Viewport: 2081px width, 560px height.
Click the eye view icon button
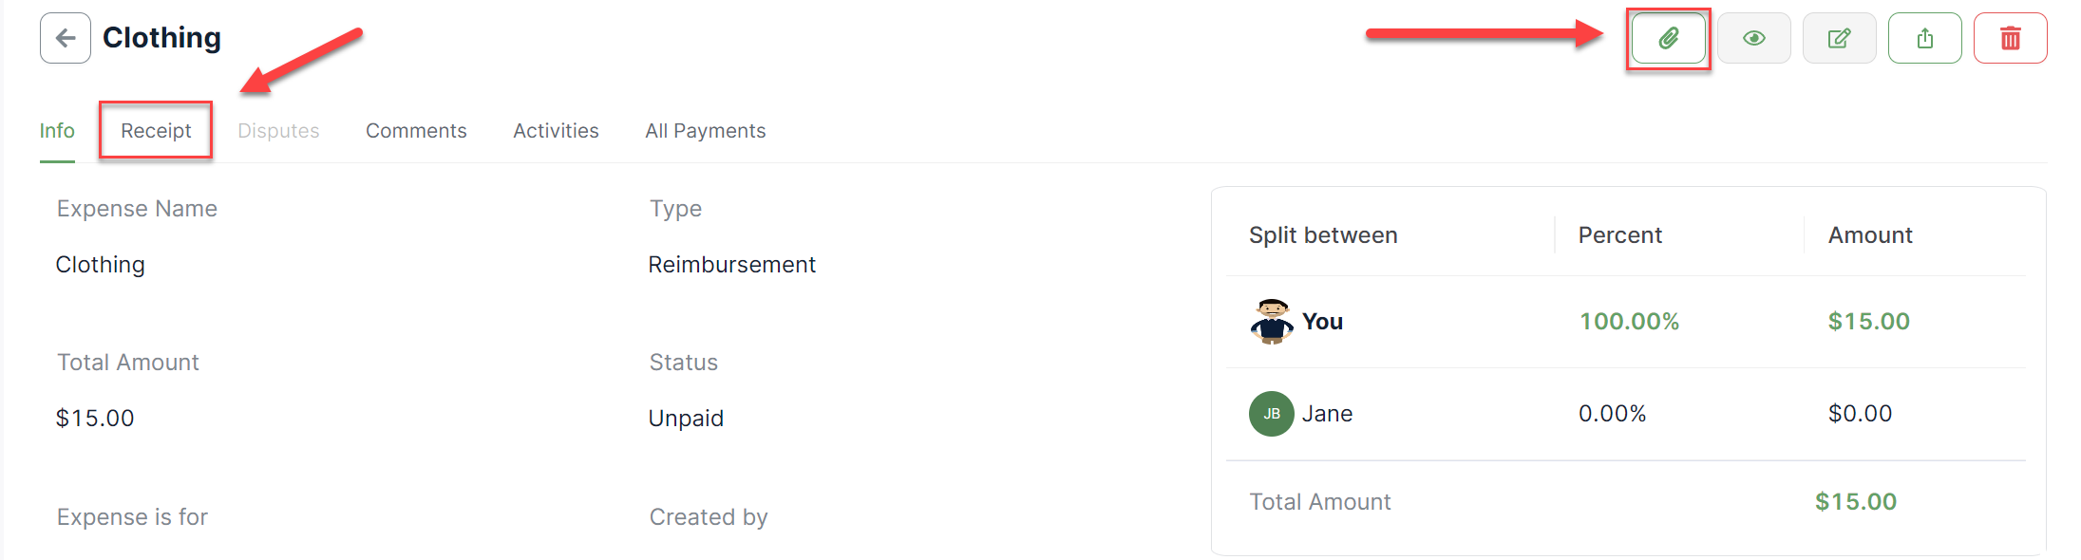click(1754, 38)
